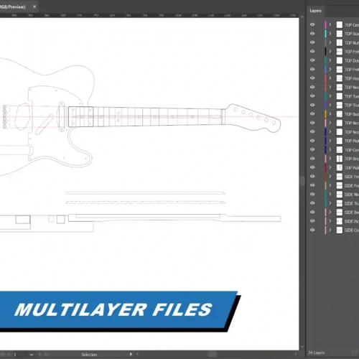
Task: Close the RGB/Preview document tab
Action: 34,6
